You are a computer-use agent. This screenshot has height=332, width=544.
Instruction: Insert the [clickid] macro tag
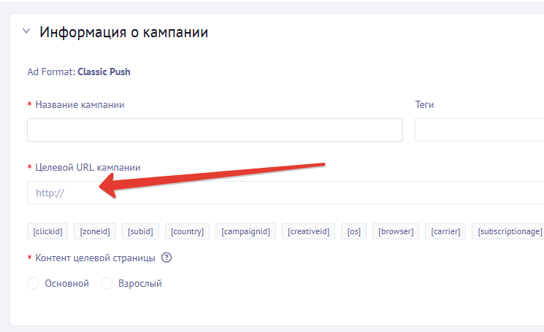click(47, 231)
